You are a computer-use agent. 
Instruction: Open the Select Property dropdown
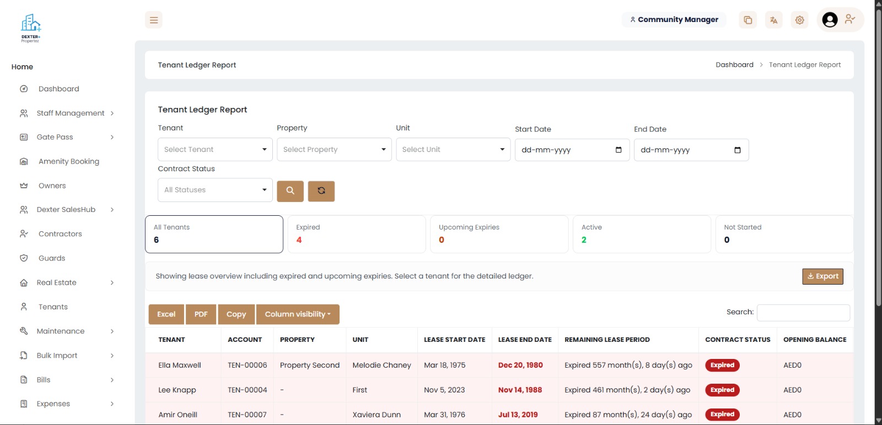[x=334, y=150]
